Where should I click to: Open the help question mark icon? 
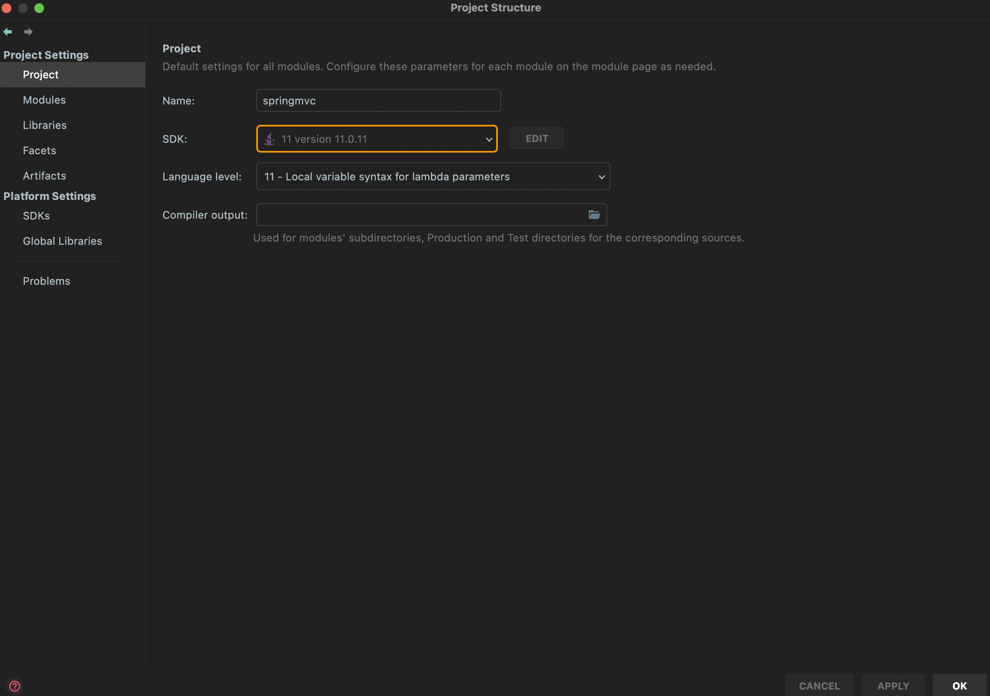14,686
